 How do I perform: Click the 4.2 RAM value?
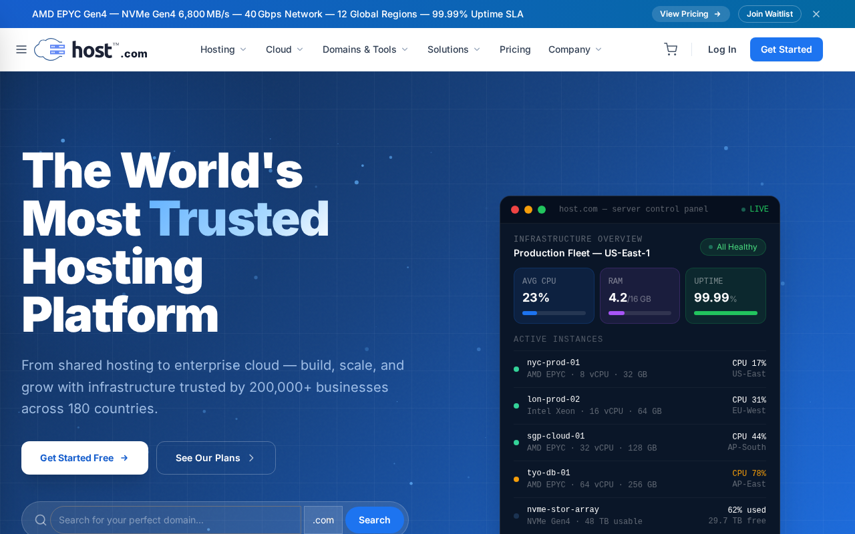618,298
